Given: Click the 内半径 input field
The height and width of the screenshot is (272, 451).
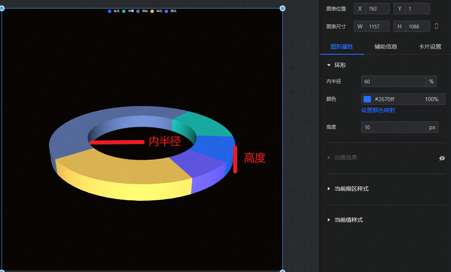Looking at the screenshot, I should [x=393, y=81].
